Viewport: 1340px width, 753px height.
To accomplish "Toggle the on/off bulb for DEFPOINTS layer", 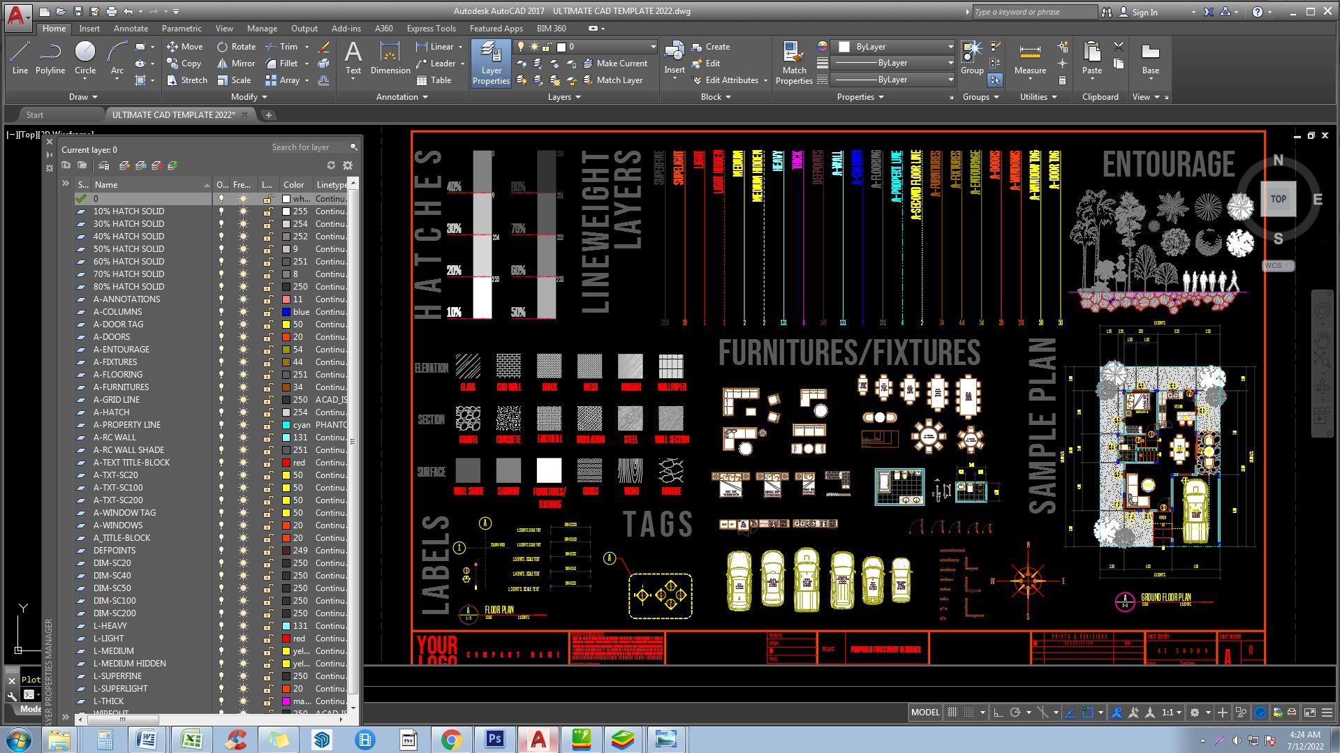I will point(221,551).
